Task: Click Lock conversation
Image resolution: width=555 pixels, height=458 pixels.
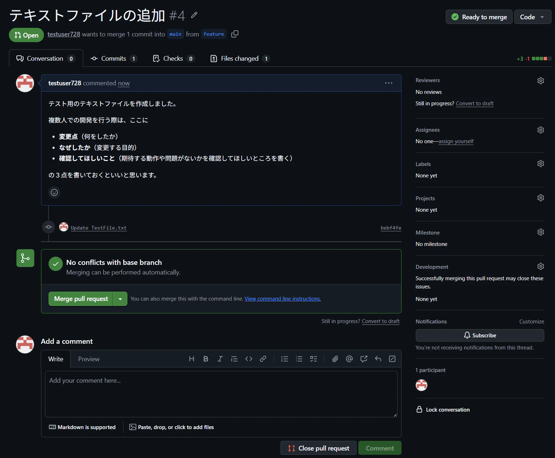Action: tap(443, 409)
